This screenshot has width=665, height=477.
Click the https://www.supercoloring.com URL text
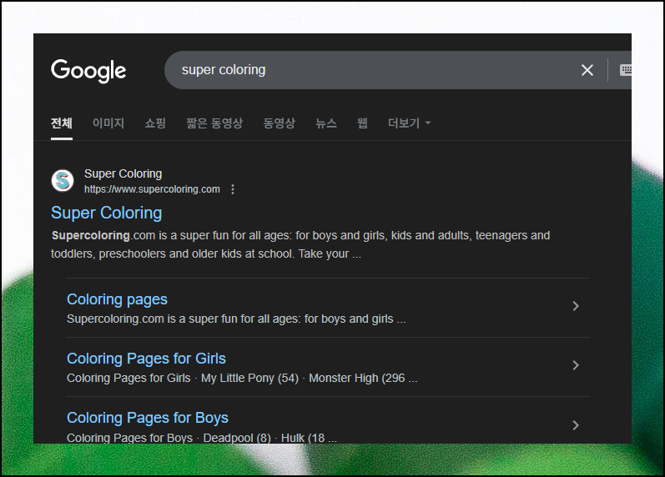click(x=152, y=189)
